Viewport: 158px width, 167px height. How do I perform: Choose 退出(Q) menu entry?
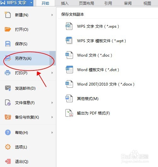click(x=28, y=162)
